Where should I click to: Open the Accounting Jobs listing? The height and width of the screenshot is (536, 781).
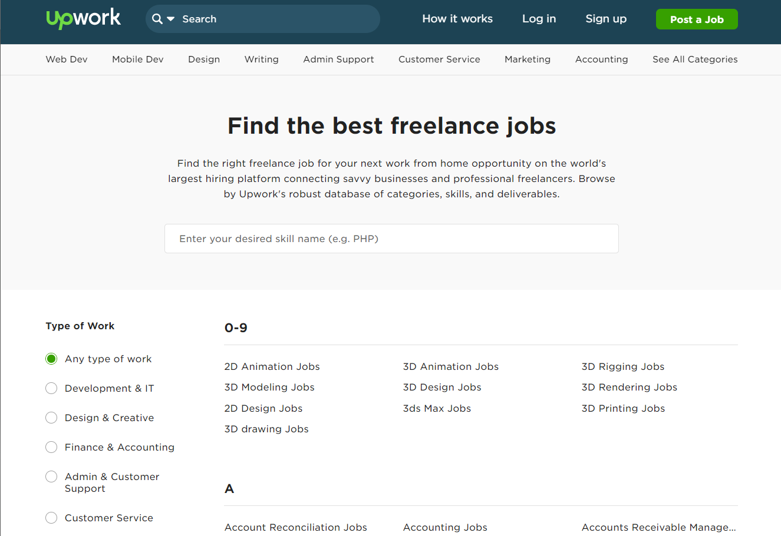[444, 527]
